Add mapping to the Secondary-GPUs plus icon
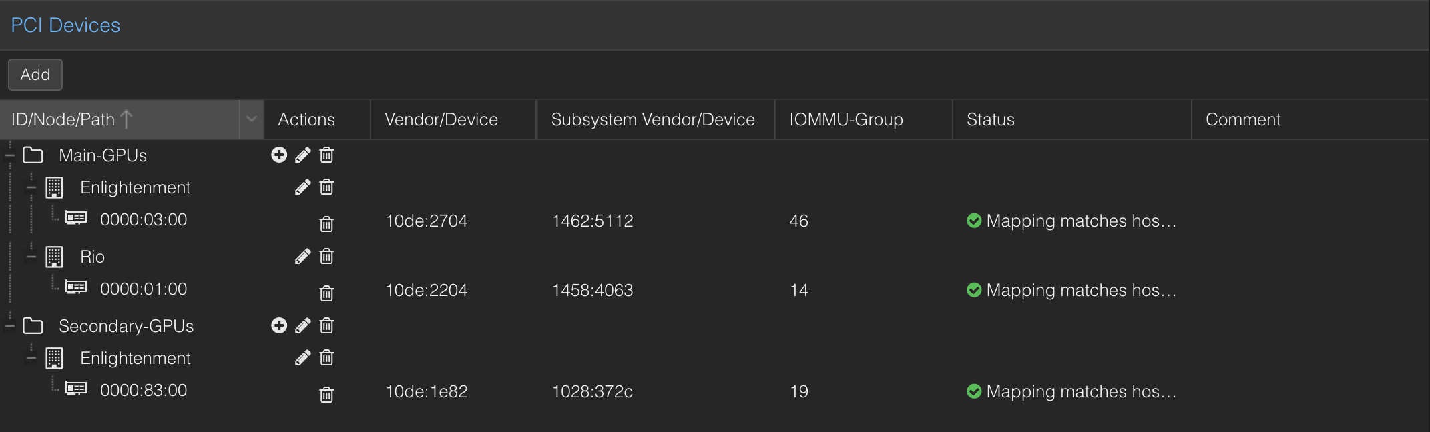 click(x=279, y=326)
